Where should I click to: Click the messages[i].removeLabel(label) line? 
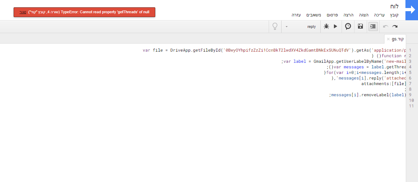pos(368,95)
